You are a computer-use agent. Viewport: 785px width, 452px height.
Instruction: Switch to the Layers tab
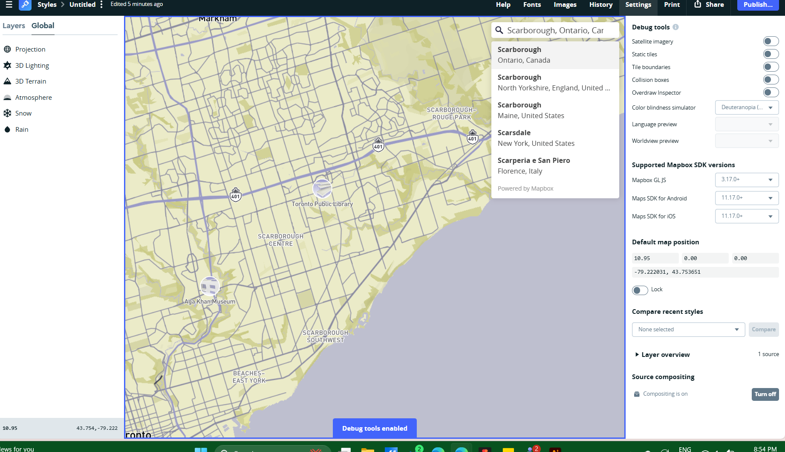14,26
